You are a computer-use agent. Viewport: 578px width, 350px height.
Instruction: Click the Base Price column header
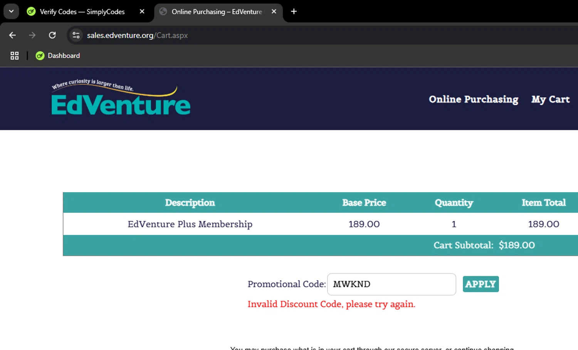click(364, 203)
